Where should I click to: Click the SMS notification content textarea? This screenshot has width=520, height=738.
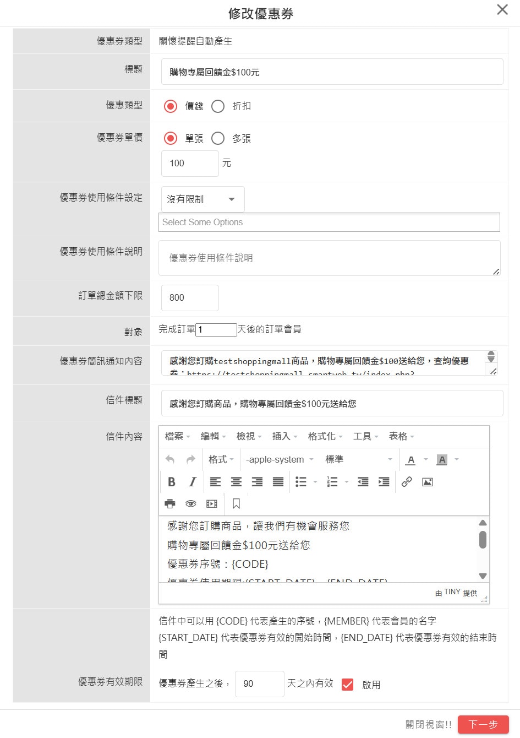click(x=329, y=363)
